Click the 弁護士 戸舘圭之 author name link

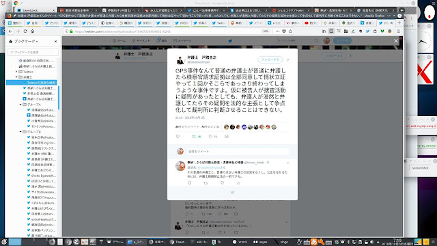(202, 57)
